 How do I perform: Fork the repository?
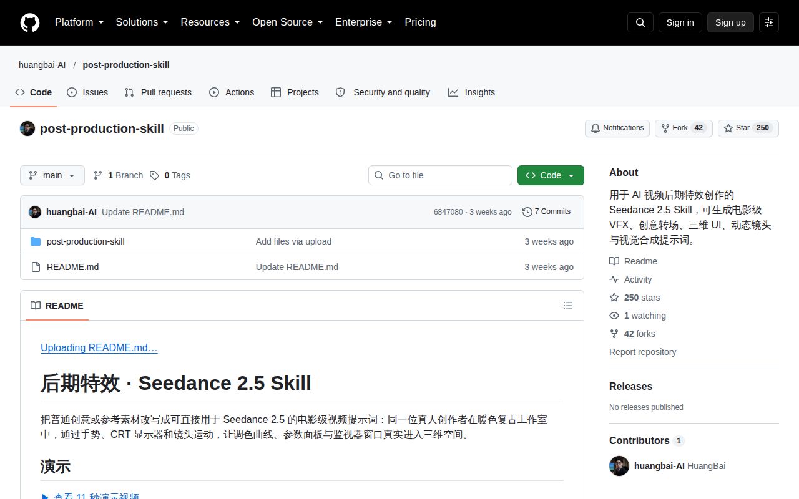(x=684, y=128)
